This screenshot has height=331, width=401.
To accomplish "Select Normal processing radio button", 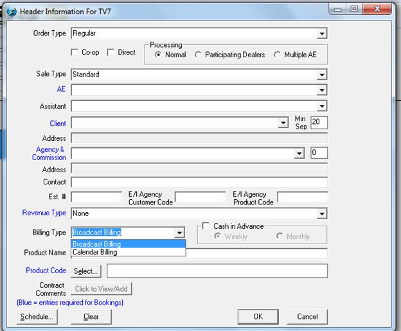I will click(158, 55).
